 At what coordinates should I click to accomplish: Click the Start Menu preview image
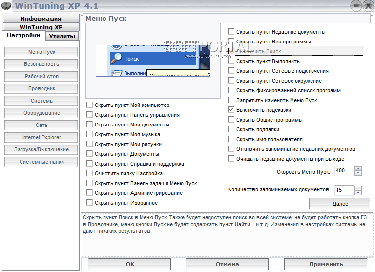click(x=153, y=61)
